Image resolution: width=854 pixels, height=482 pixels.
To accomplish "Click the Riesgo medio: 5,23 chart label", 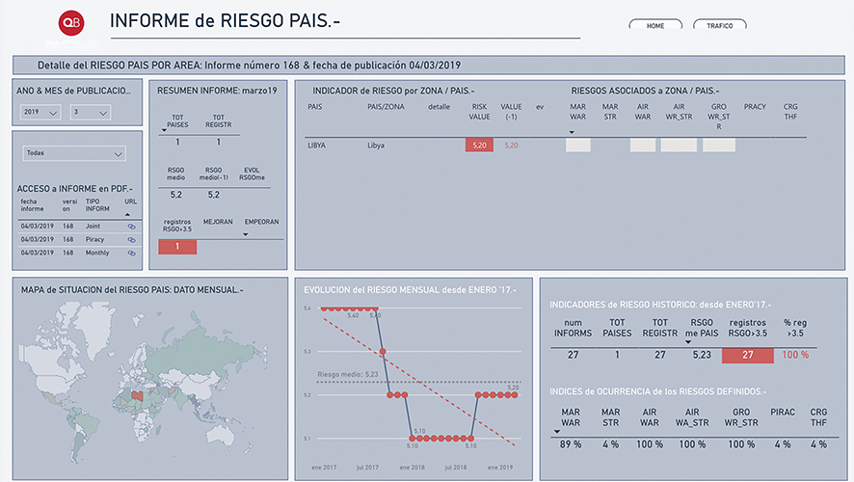I will point(348,375).
